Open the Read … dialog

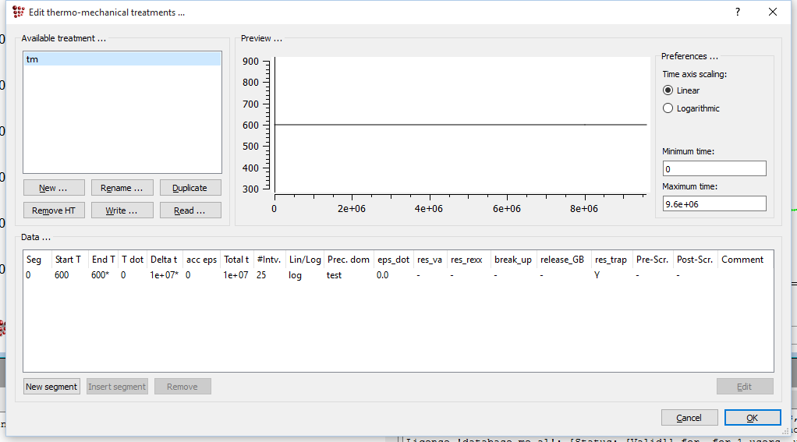pyautogui.click(x=190, y=210)
